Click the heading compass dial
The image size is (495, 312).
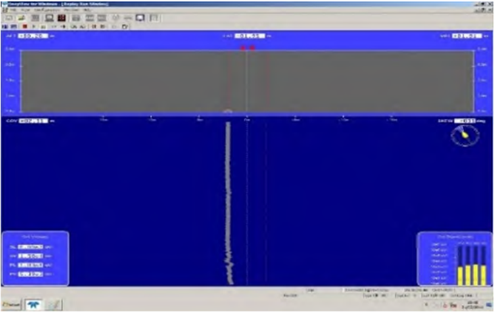[465, 135]
